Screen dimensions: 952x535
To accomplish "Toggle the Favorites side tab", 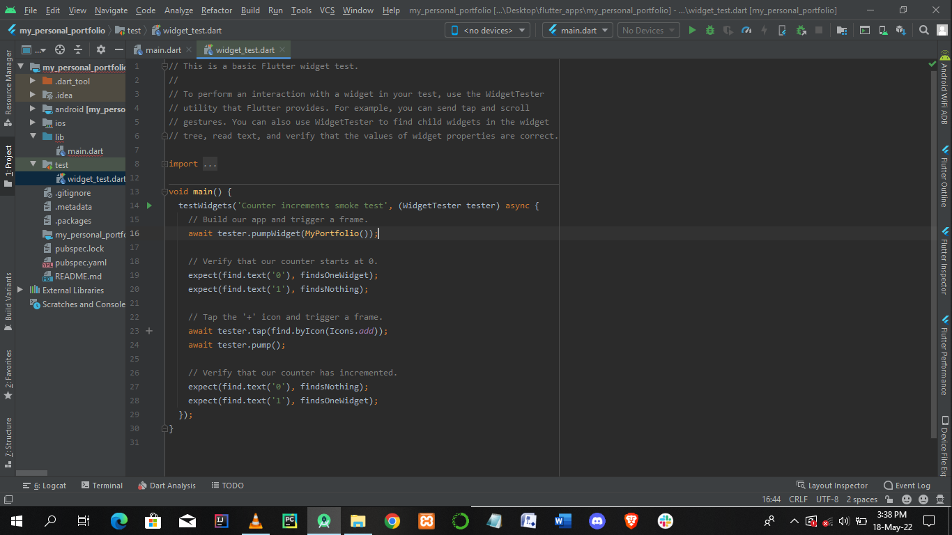I will coord(8,375).
